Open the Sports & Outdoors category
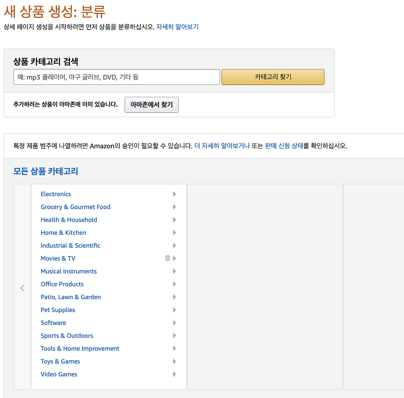This screenshot has width=404, height=398. pos(67,336)
